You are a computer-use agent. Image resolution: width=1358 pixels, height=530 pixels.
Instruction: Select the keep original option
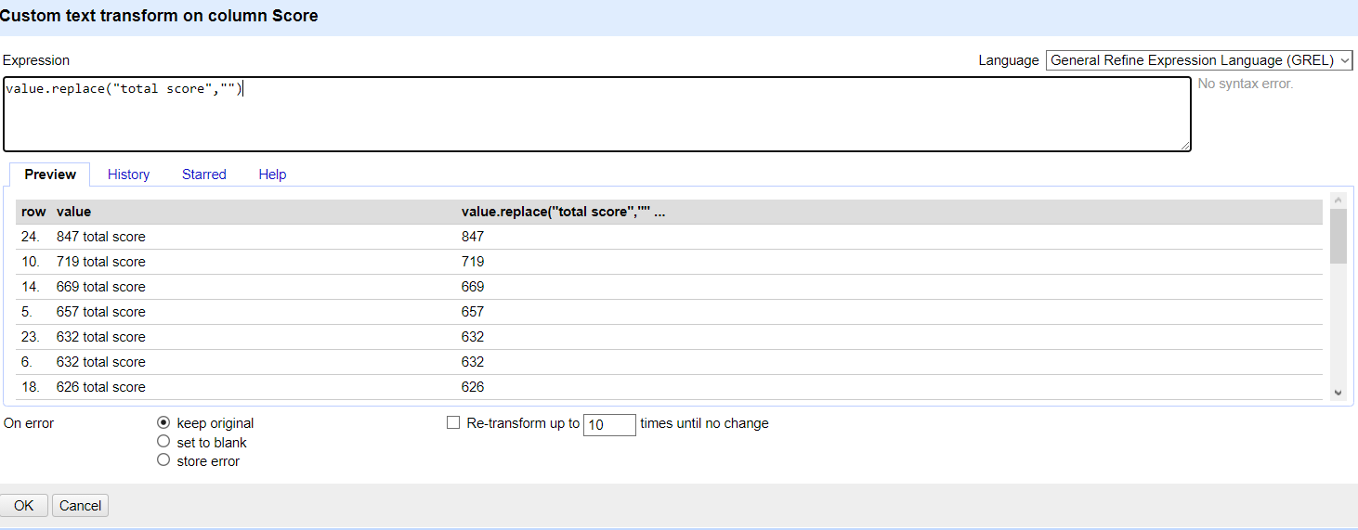pos(163,422)
